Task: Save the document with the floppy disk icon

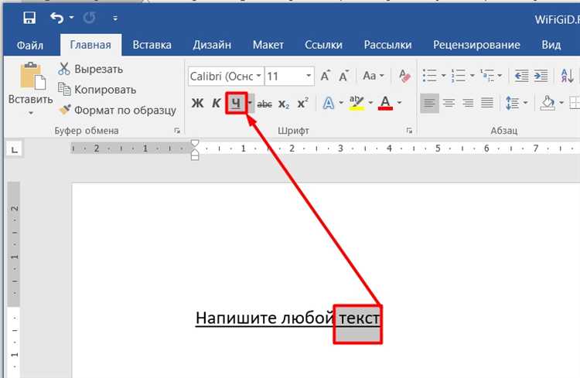Action: click(x=29, y=18)
